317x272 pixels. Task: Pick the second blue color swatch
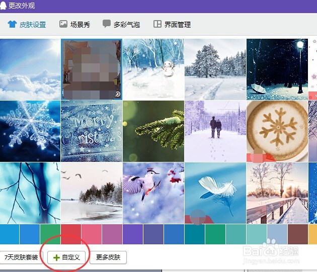click(30, 234)
